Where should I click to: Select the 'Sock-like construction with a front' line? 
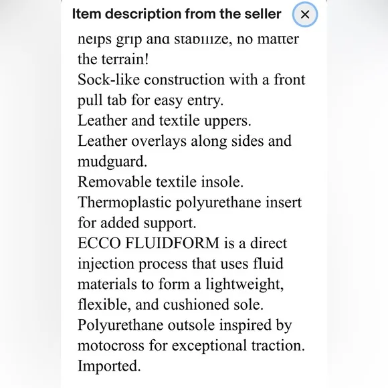[x=191, y=80]
